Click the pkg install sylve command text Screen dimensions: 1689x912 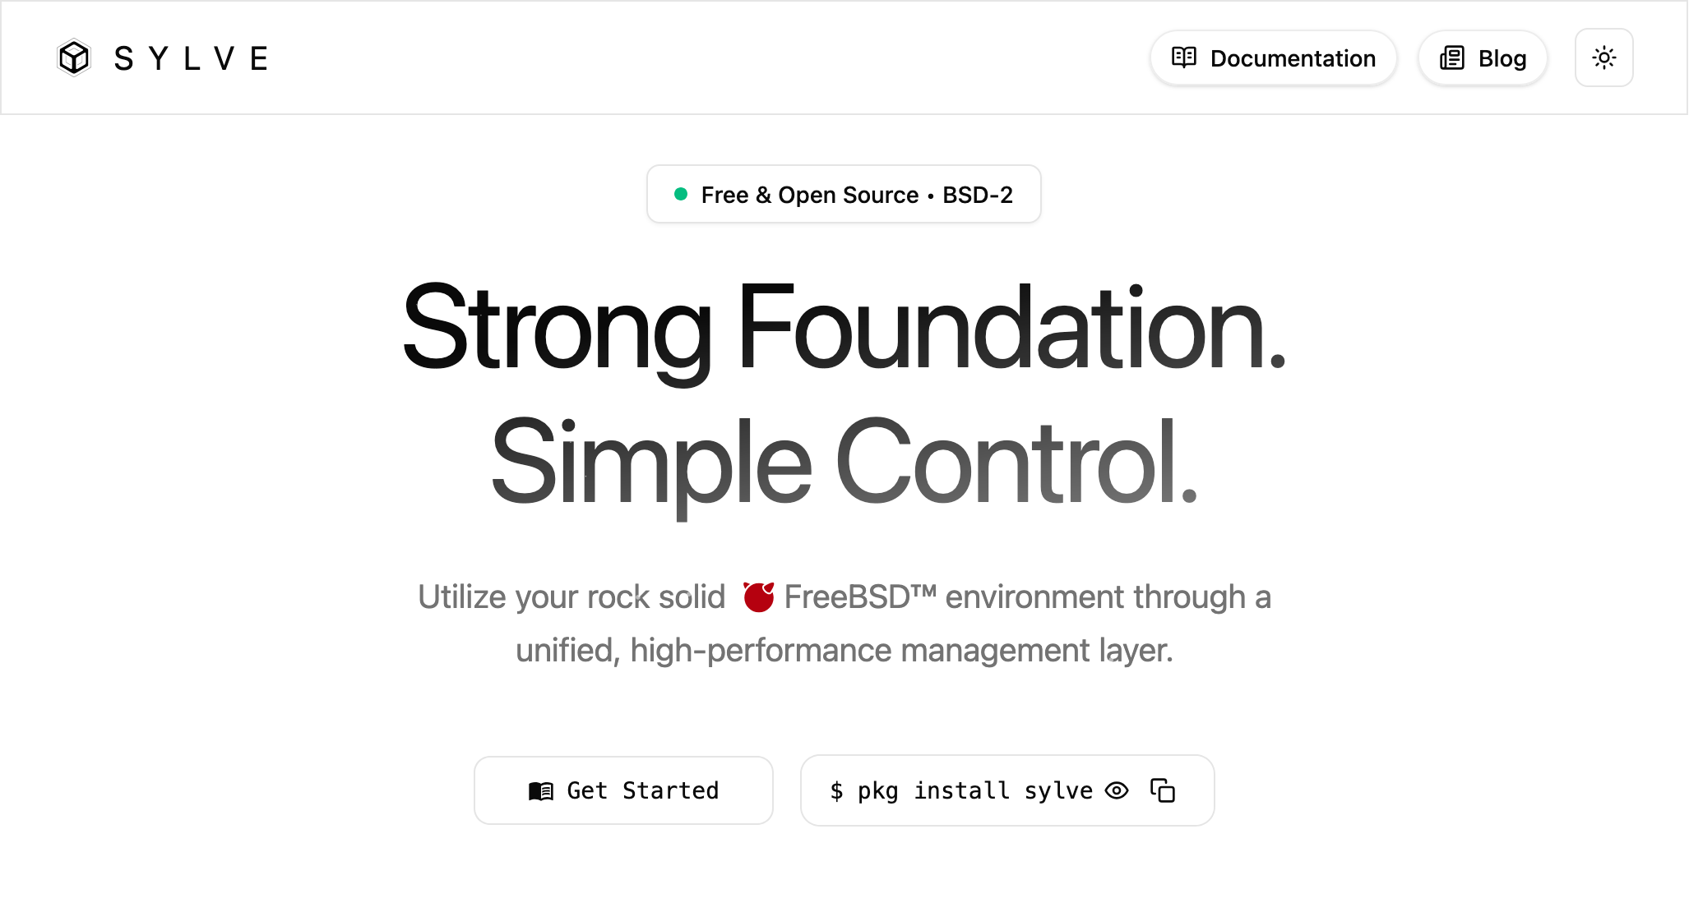[974, 790]
